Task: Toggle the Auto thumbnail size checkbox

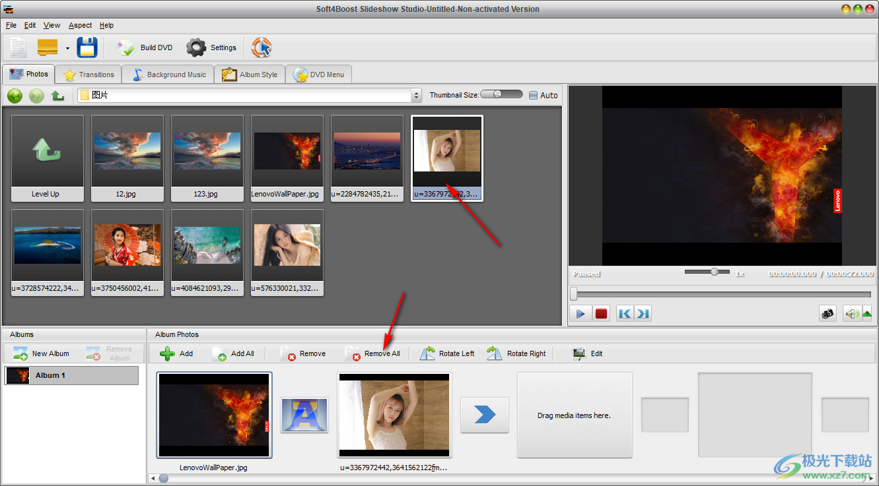Action: coord(534,95)
